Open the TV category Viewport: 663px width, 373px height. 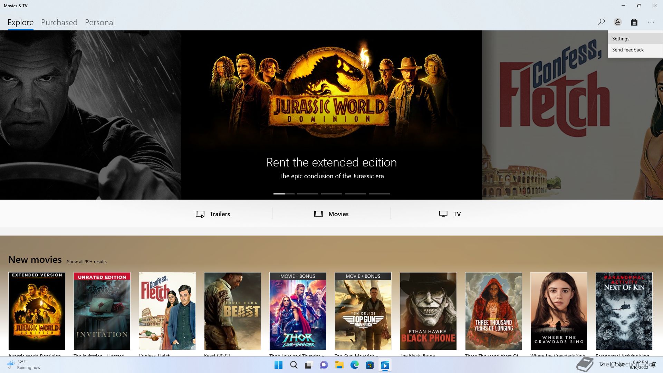450,214
